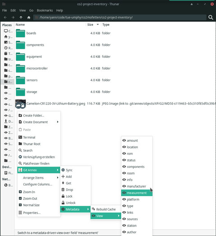Choose Normal Size from context menu

point(39,205)
